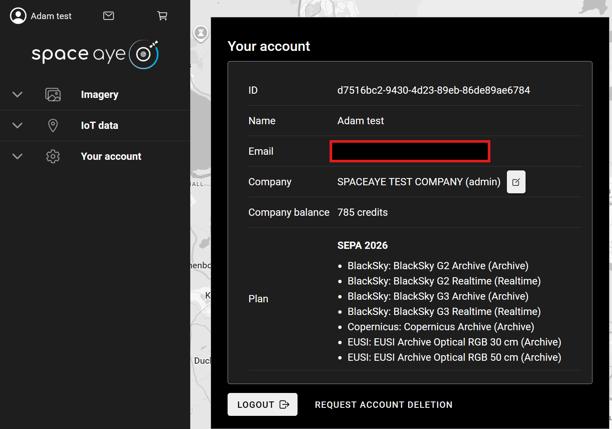This screenshot has height=429, width=612.
Task: Select Your account in the sidebar
Action: coord(111,156)
